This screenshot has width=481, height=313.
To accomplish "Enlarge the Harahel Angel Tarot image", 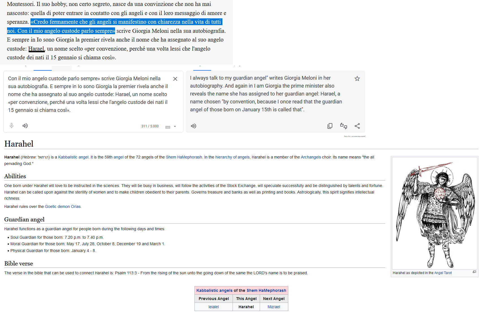I will (474, 272).
